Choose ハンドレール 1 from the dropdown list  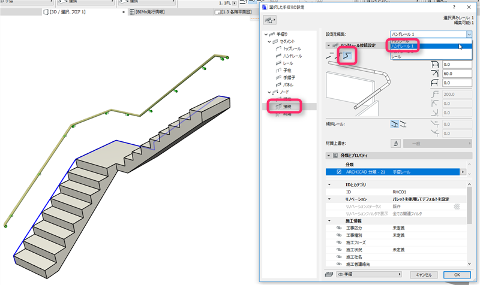tap(431, 46)
